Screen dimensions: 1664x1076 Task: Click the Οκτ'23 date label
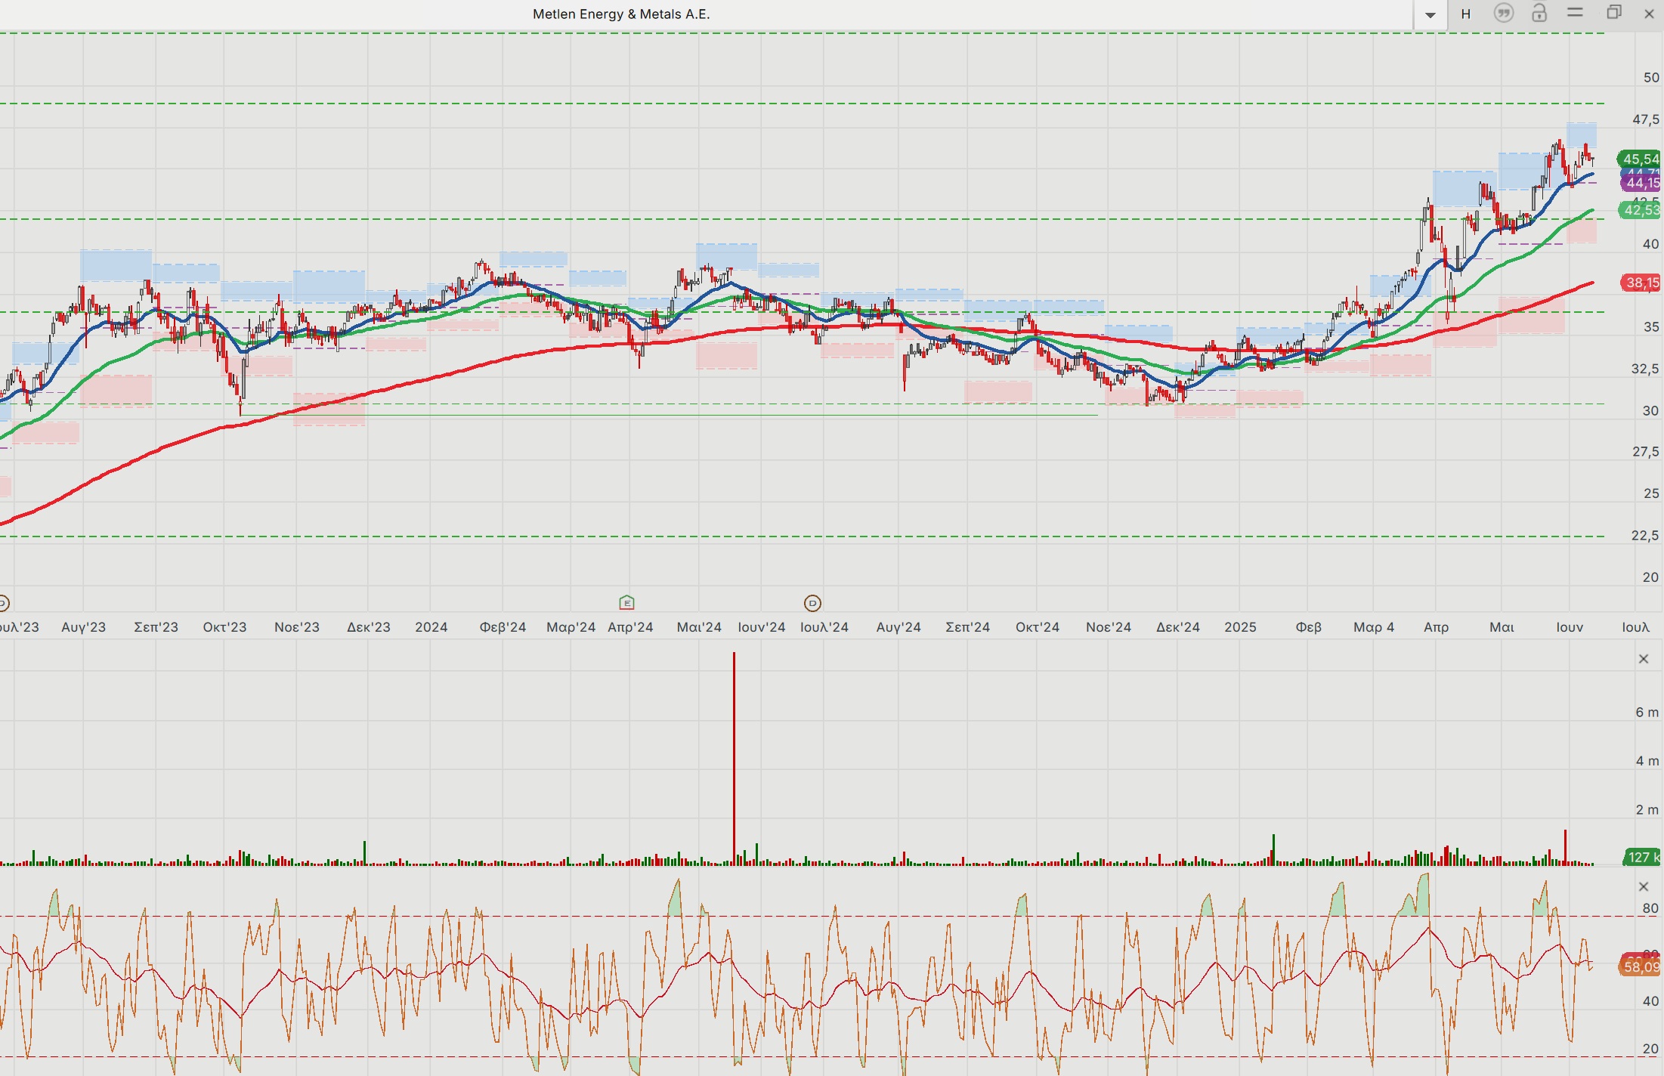point(224,627)
